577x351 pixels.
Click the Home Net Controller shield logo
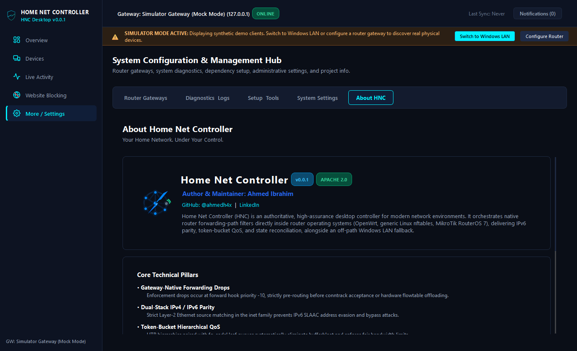[x=11, y=15]
